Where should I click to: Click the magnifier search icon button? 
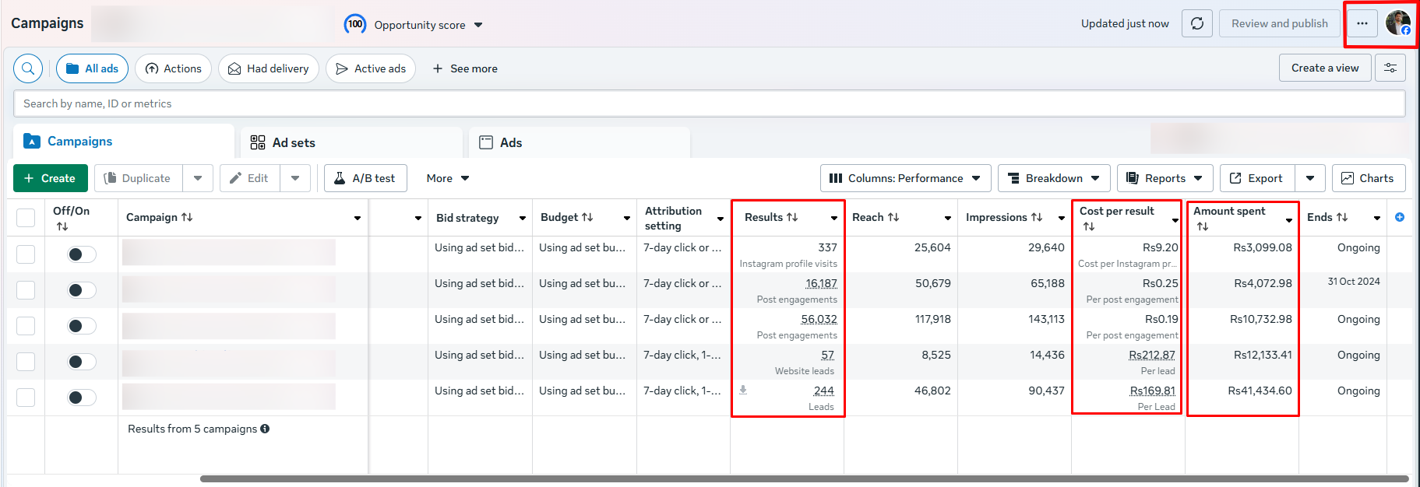click(28, 68)
